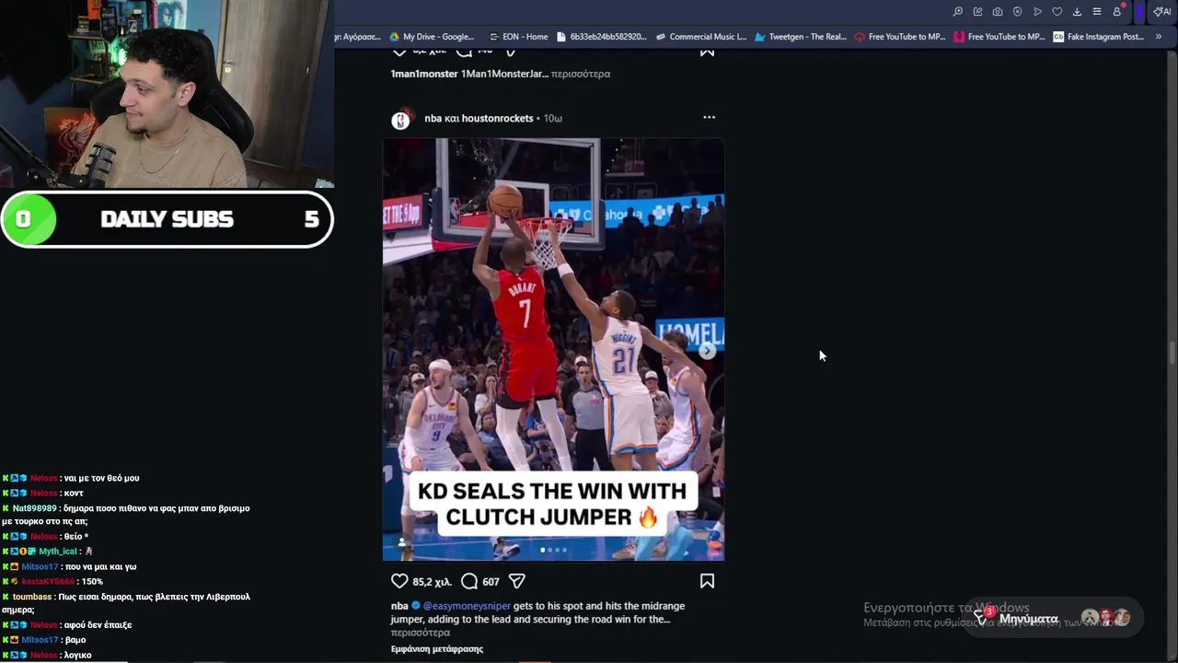Click chat username Nat898989

pyautogui.click(x=35, y=508)
